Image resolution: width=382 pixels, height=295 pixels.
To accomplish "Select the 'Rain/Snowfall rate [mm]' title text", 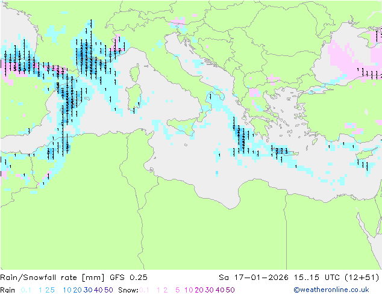I will (x=52, y=278).
